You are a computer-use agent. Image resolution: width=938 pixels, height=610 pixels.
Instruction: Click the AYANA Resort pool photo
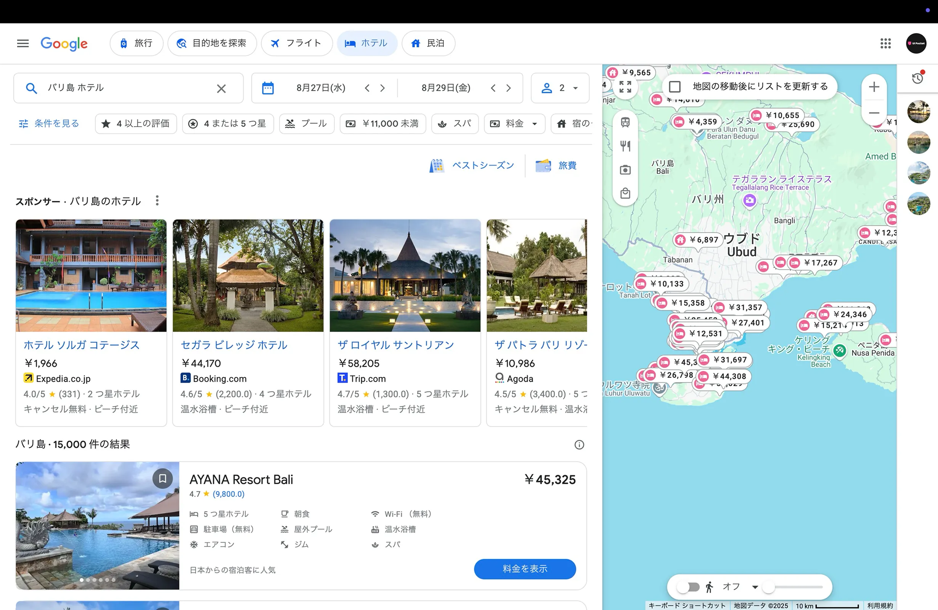97,526
